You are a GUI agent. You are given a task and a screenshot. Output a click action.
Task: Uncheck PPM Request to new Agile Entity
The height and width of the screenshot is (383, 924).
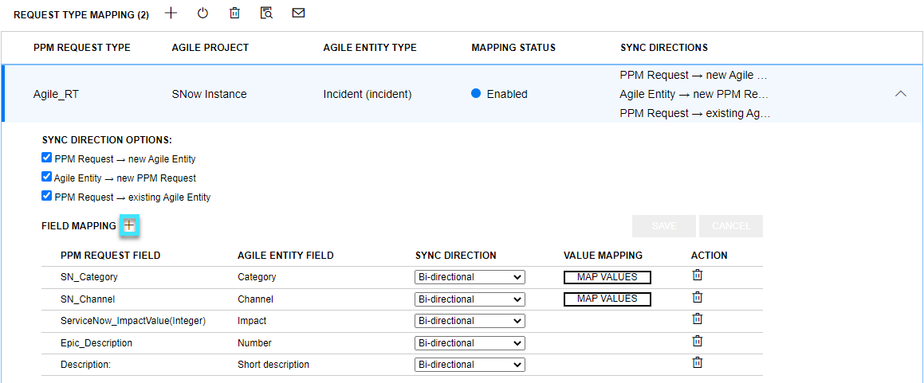pyautogui.click(x=47, y=158)
